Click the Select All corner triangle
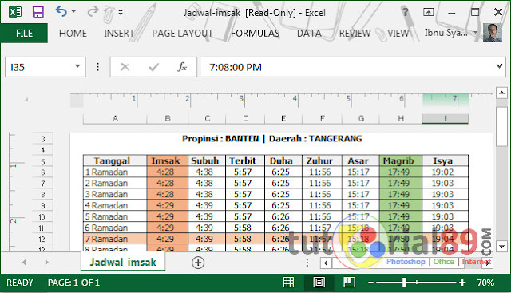 point(26,100)
